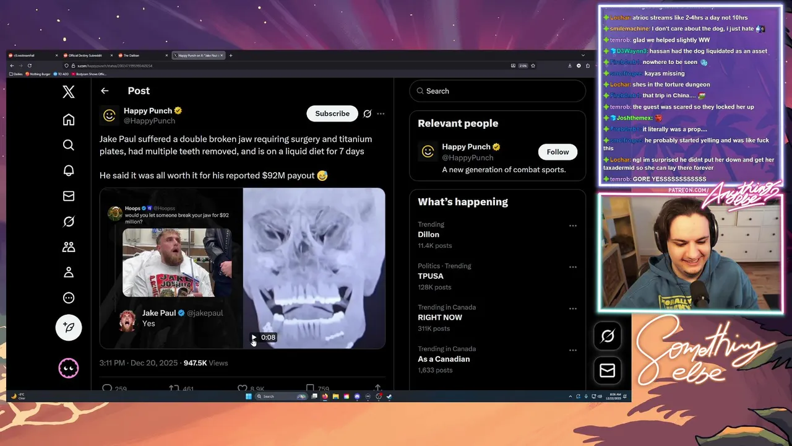
Task: Open more options for RIGHT NOW trend
Action: [573, 309]
